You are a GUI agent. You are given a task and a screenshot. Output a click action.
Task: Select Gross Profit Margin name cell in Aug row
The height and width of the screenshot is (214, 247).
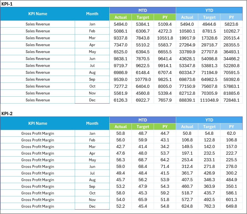38,180
